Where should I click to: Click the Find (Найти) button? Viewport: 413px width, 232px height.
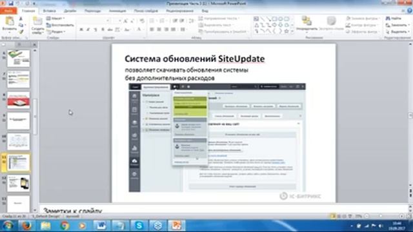pos(393,19)
